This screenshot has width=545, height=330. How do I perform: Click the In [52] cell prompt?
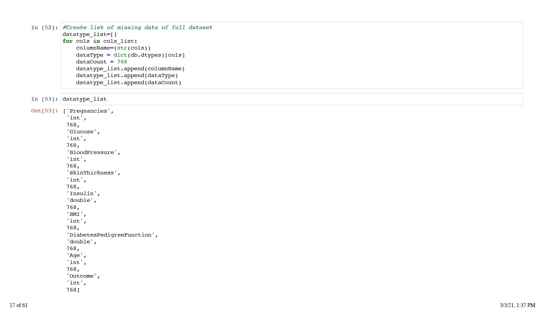click(x=44, y=27)
